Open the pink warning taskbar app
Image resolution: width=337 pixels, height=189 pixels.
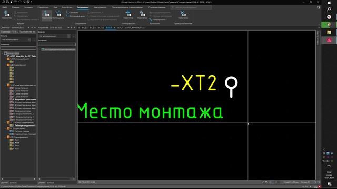[x=329, y=40]
